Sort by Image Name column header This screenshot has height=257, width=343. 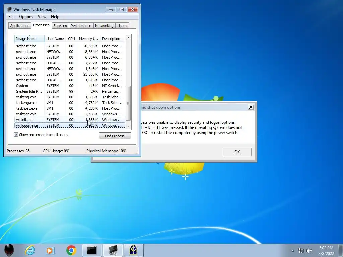pyautogui.click(x=29, y=39)
